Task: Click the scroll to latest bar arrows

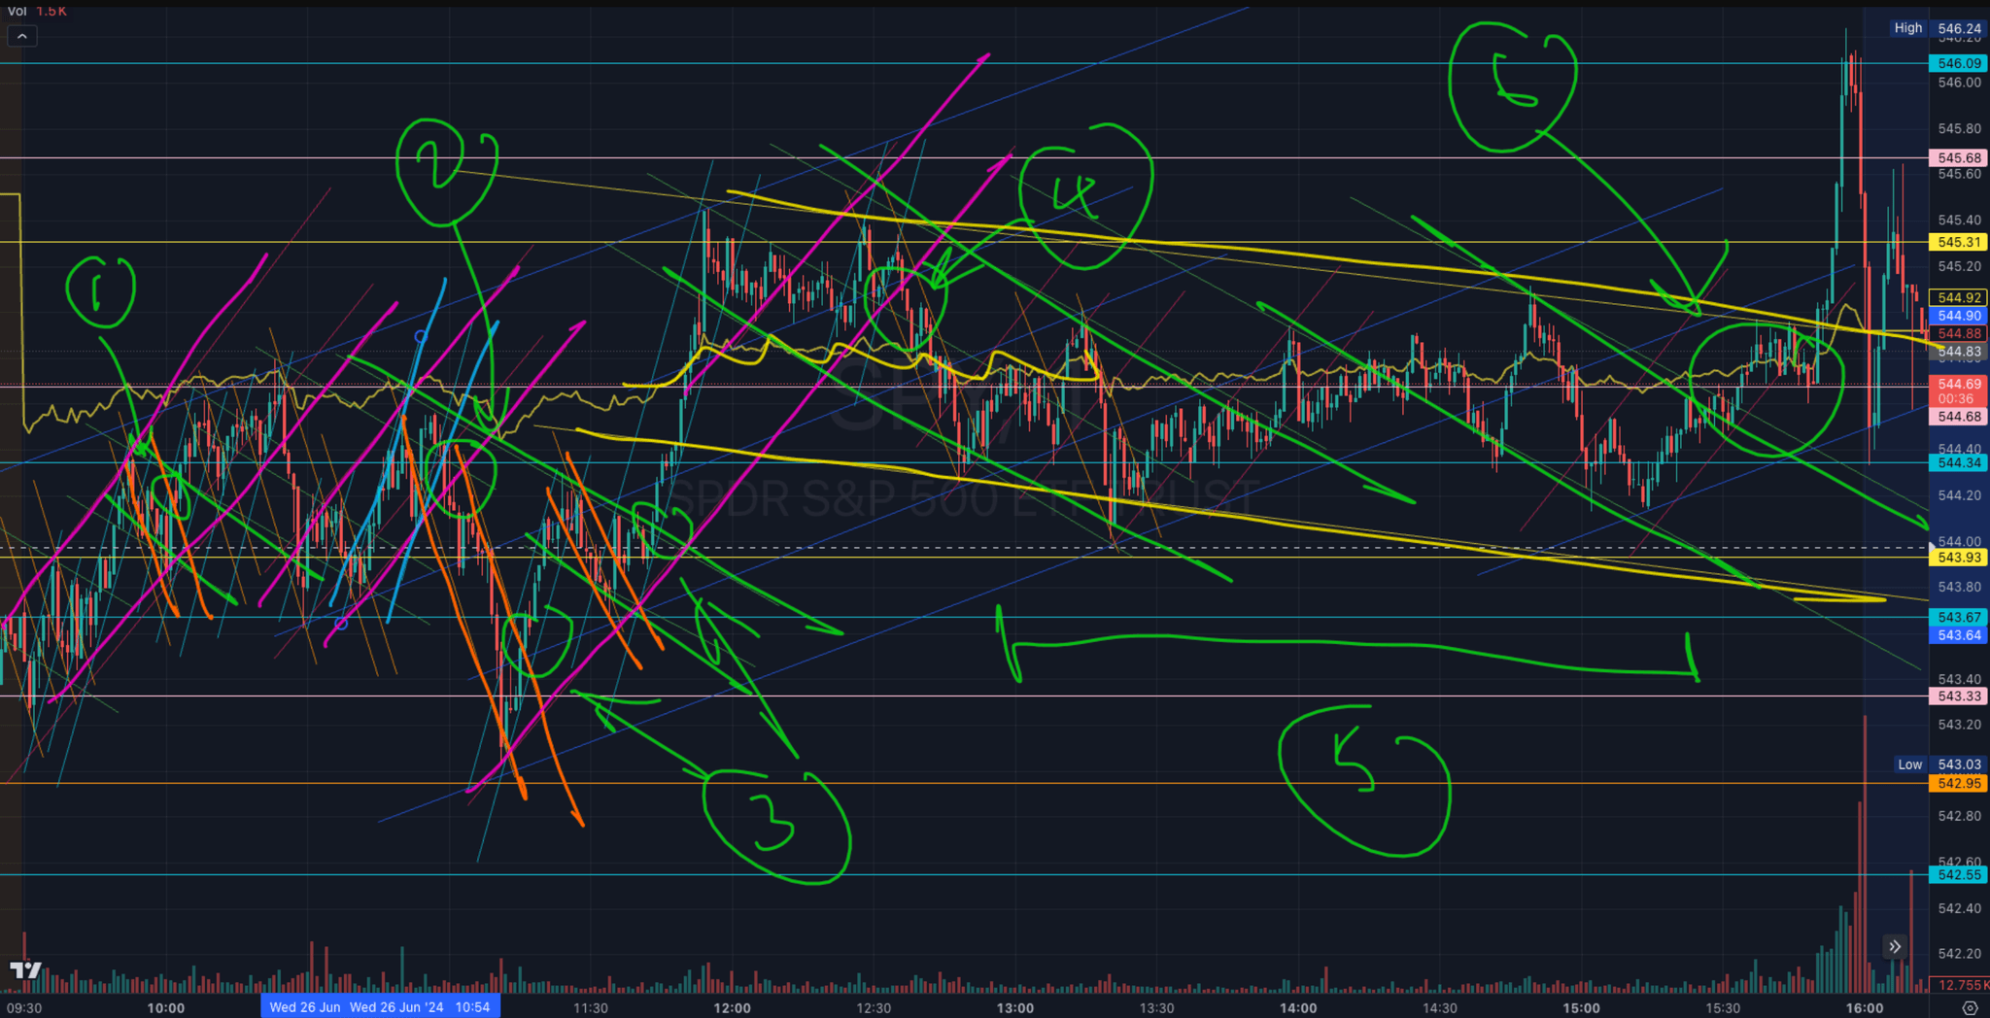Action: [x=1894, y=946]
